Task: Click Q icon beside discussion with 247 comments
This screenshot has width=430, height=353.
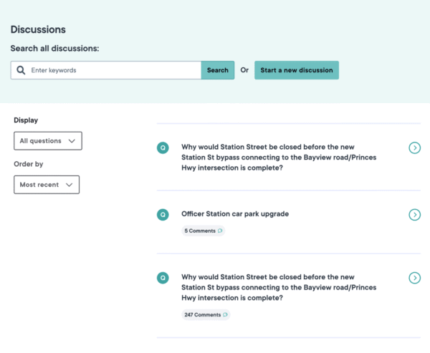Action: (x=163, y=277)
